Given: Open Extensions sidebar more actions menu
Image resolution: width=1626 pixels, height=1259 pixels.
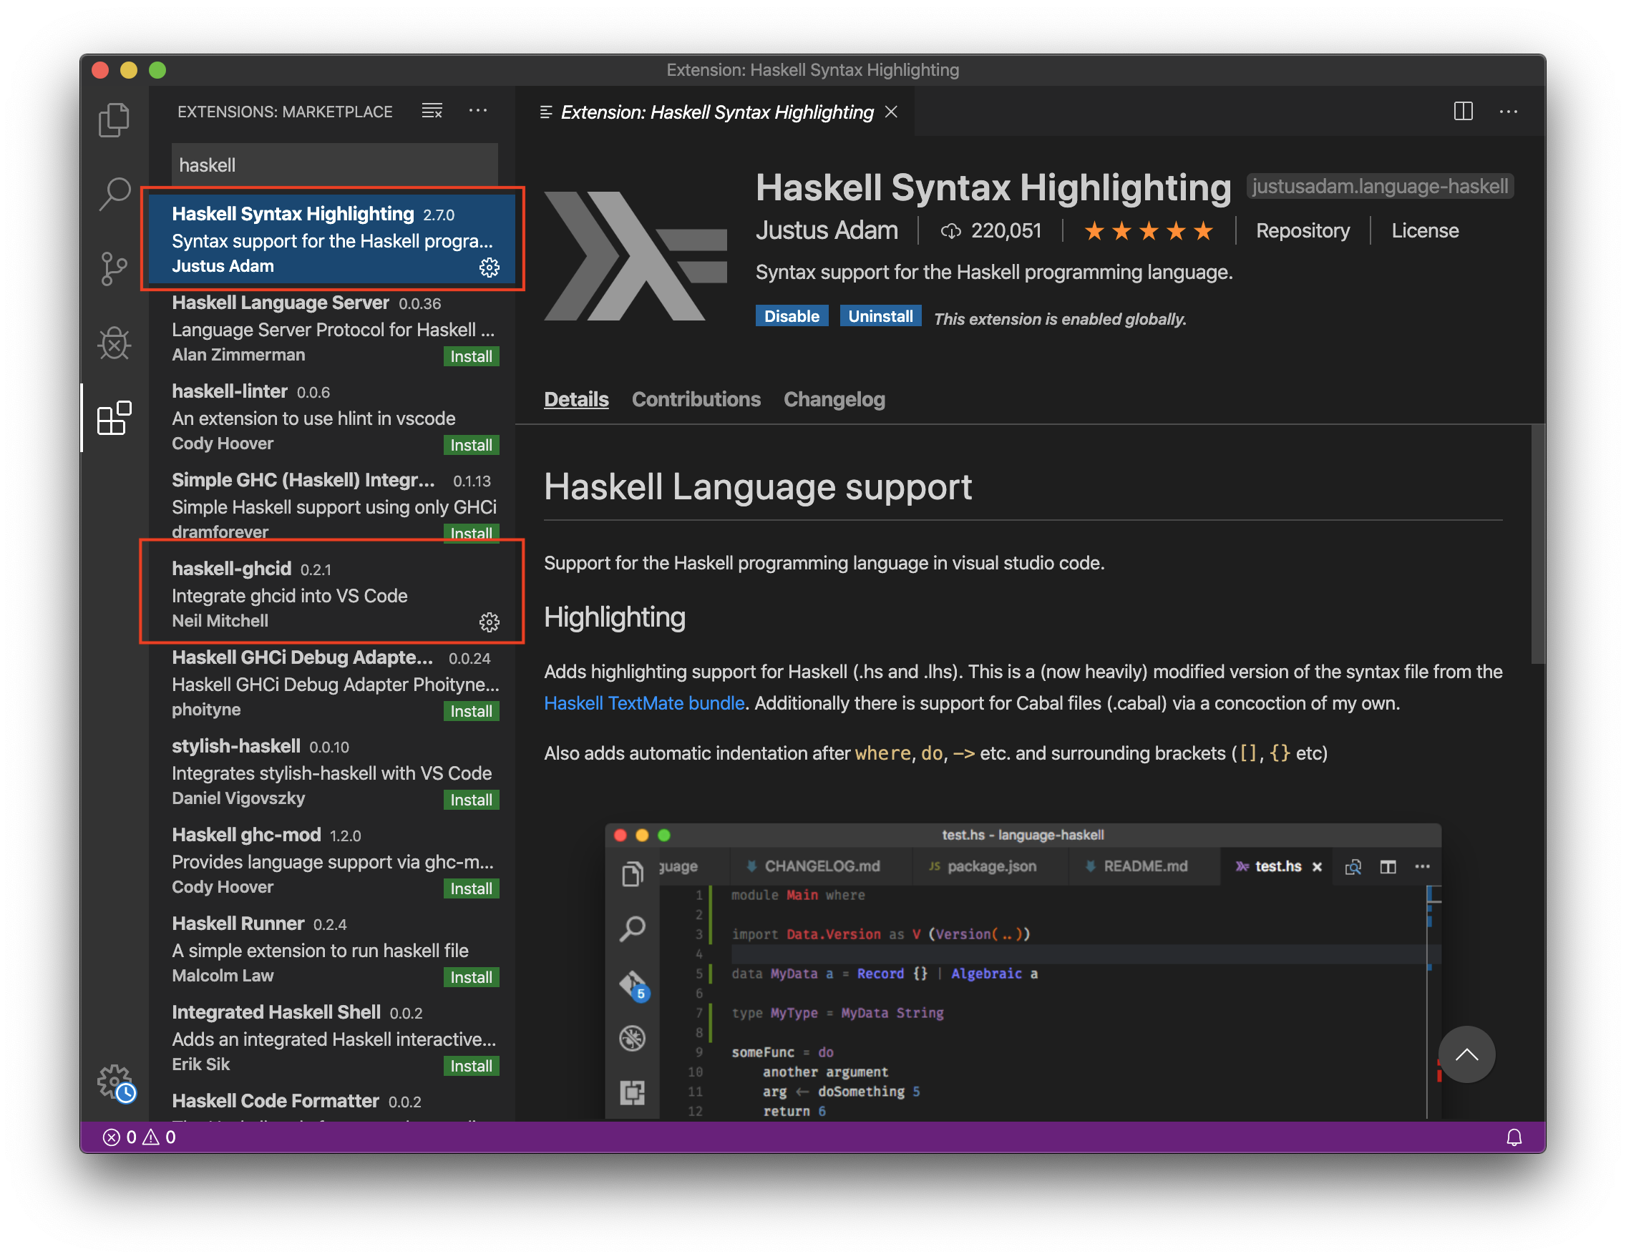Looking at the screenshot, I should pyautogui.click(x=478, y=112).
